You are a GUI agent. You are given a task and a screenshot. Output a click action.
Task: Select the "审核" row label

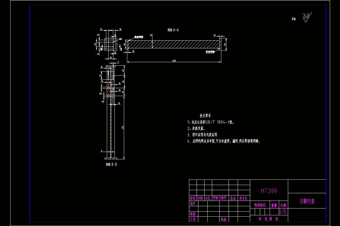coord(193,214)
